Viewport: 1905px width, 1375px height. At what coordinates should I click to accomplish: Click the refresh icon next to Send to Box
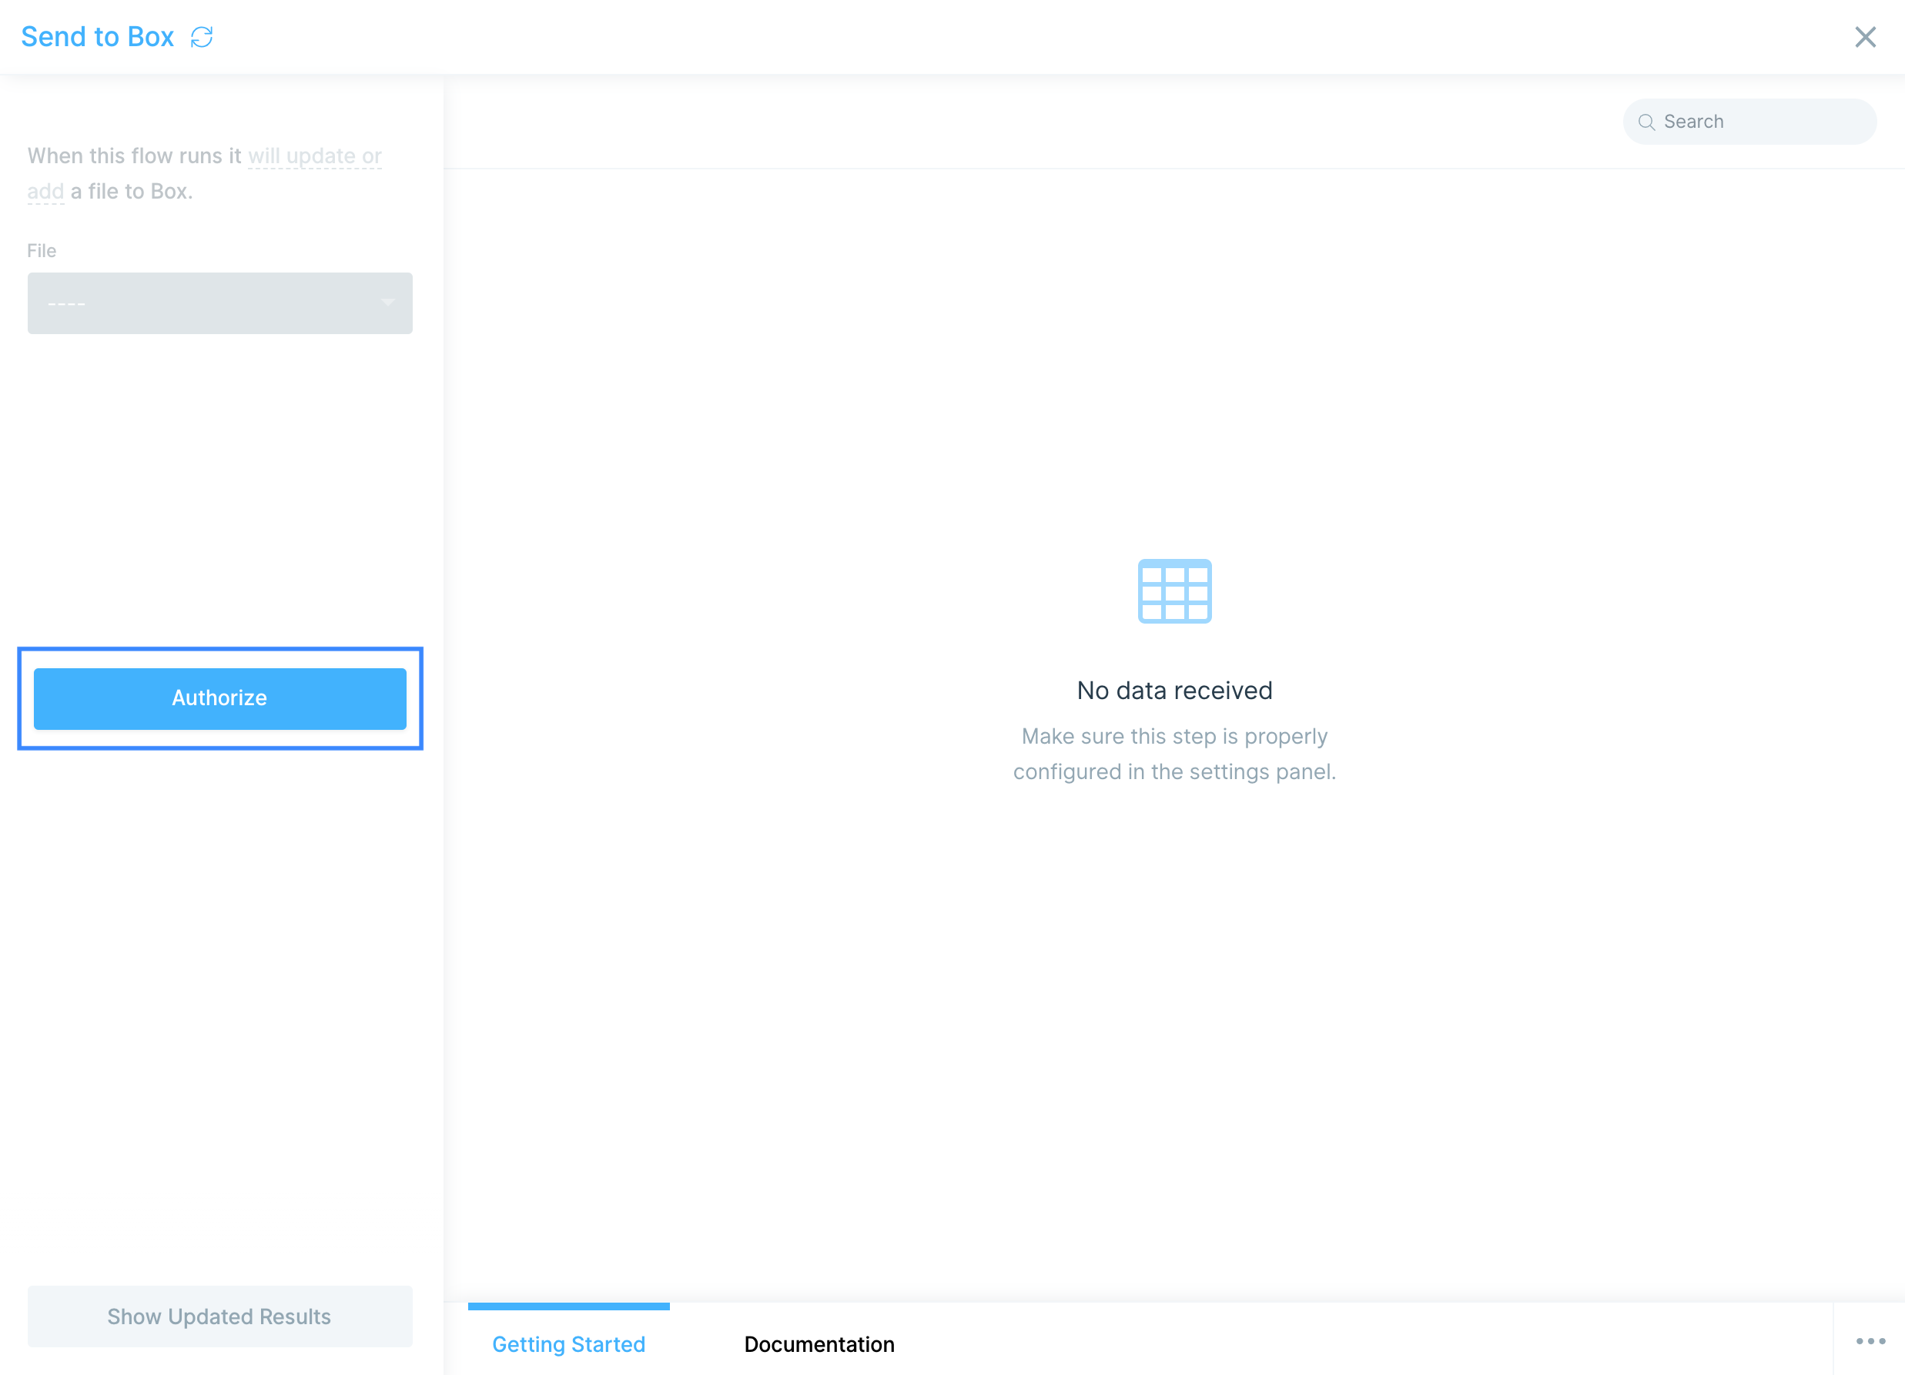(x=202, y=37)
